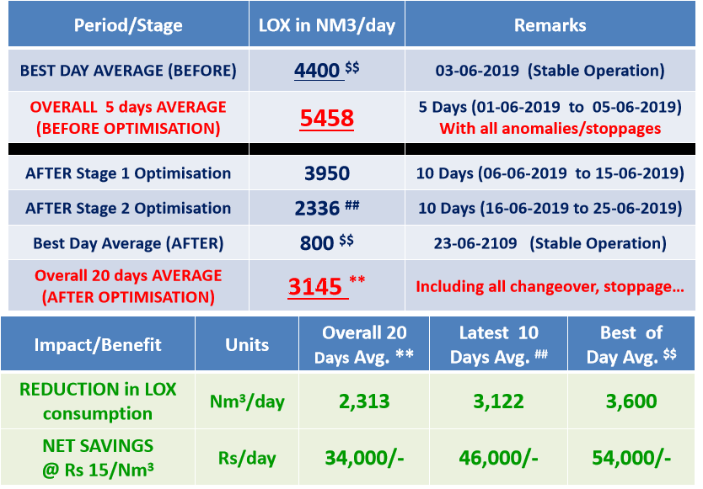Select the 3,600 best day reduction value
This screenshot has height=489, width=703.
tap(631, 401)
